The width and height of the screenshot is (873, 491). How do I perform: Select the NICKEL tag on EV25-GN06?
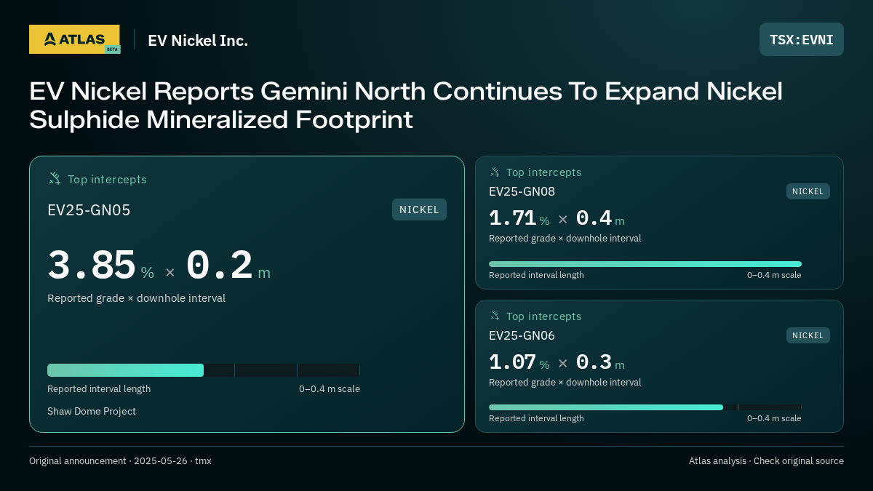click(x=808, y=335)
